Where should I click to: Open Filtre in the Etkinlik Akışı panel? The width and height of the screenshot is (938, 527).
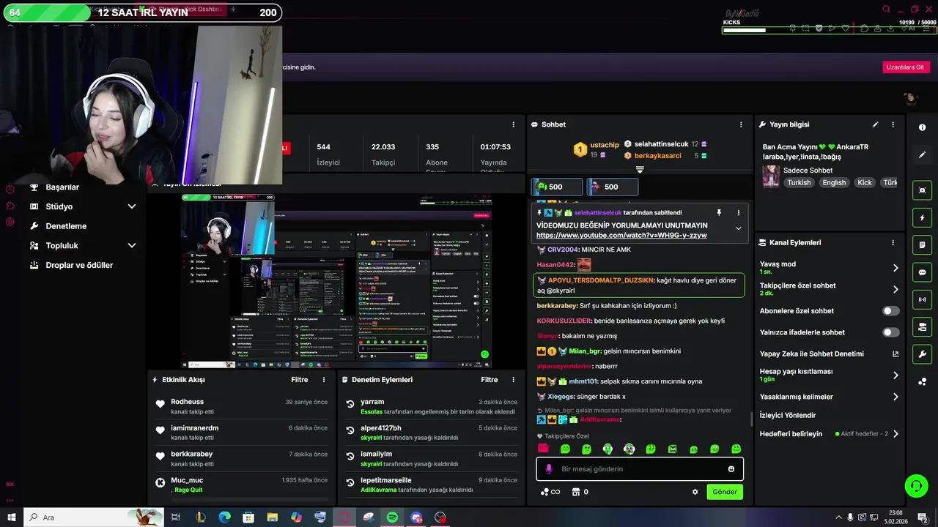point(299,380)
